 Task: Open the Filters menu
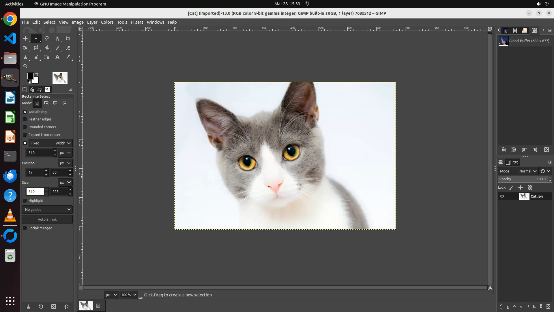tap(137, 22)
